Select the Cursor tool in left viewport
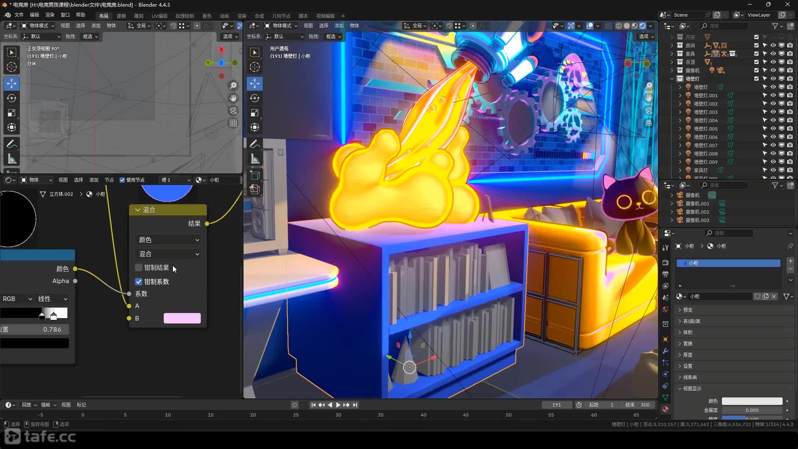 [12, 67]
